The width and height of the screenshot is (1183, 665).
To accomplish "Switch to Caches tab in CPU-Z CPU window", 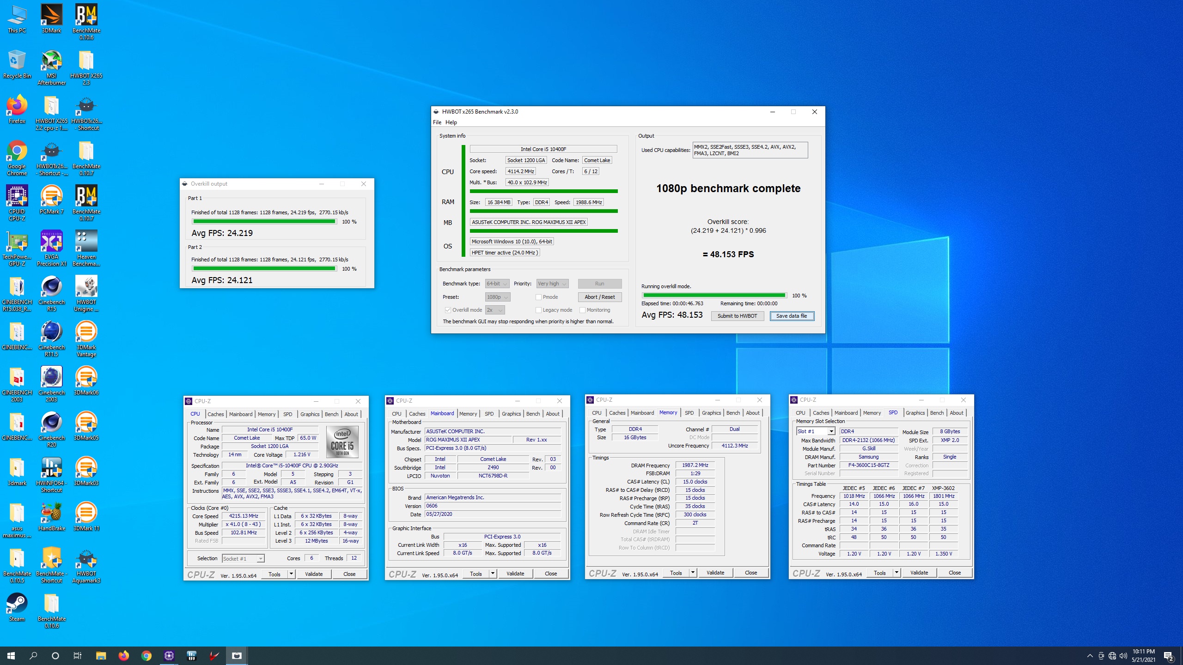I will (x=215, y=414).
